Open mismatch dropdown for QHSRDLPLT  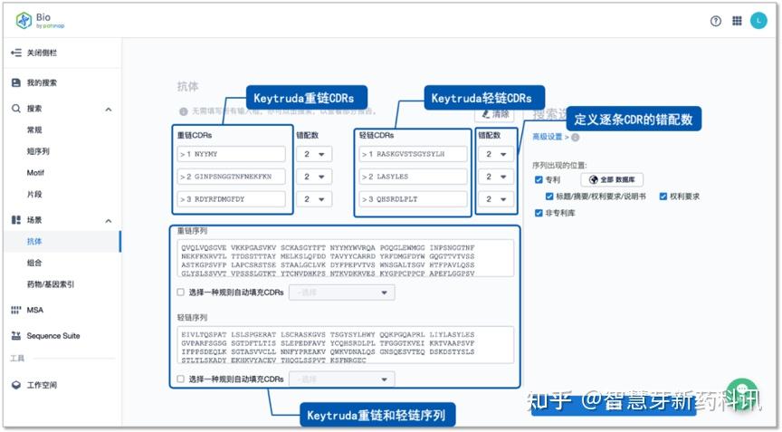[x=496, y=199]
